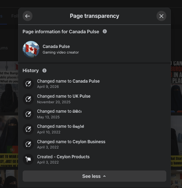Select the 'History' section heading
The image size is (182, 188).
(x=31, y=70)
